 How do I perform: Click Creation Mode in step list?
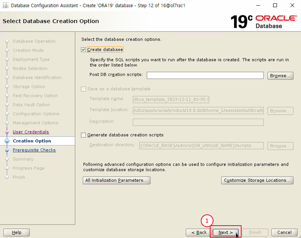coord(28,50)
